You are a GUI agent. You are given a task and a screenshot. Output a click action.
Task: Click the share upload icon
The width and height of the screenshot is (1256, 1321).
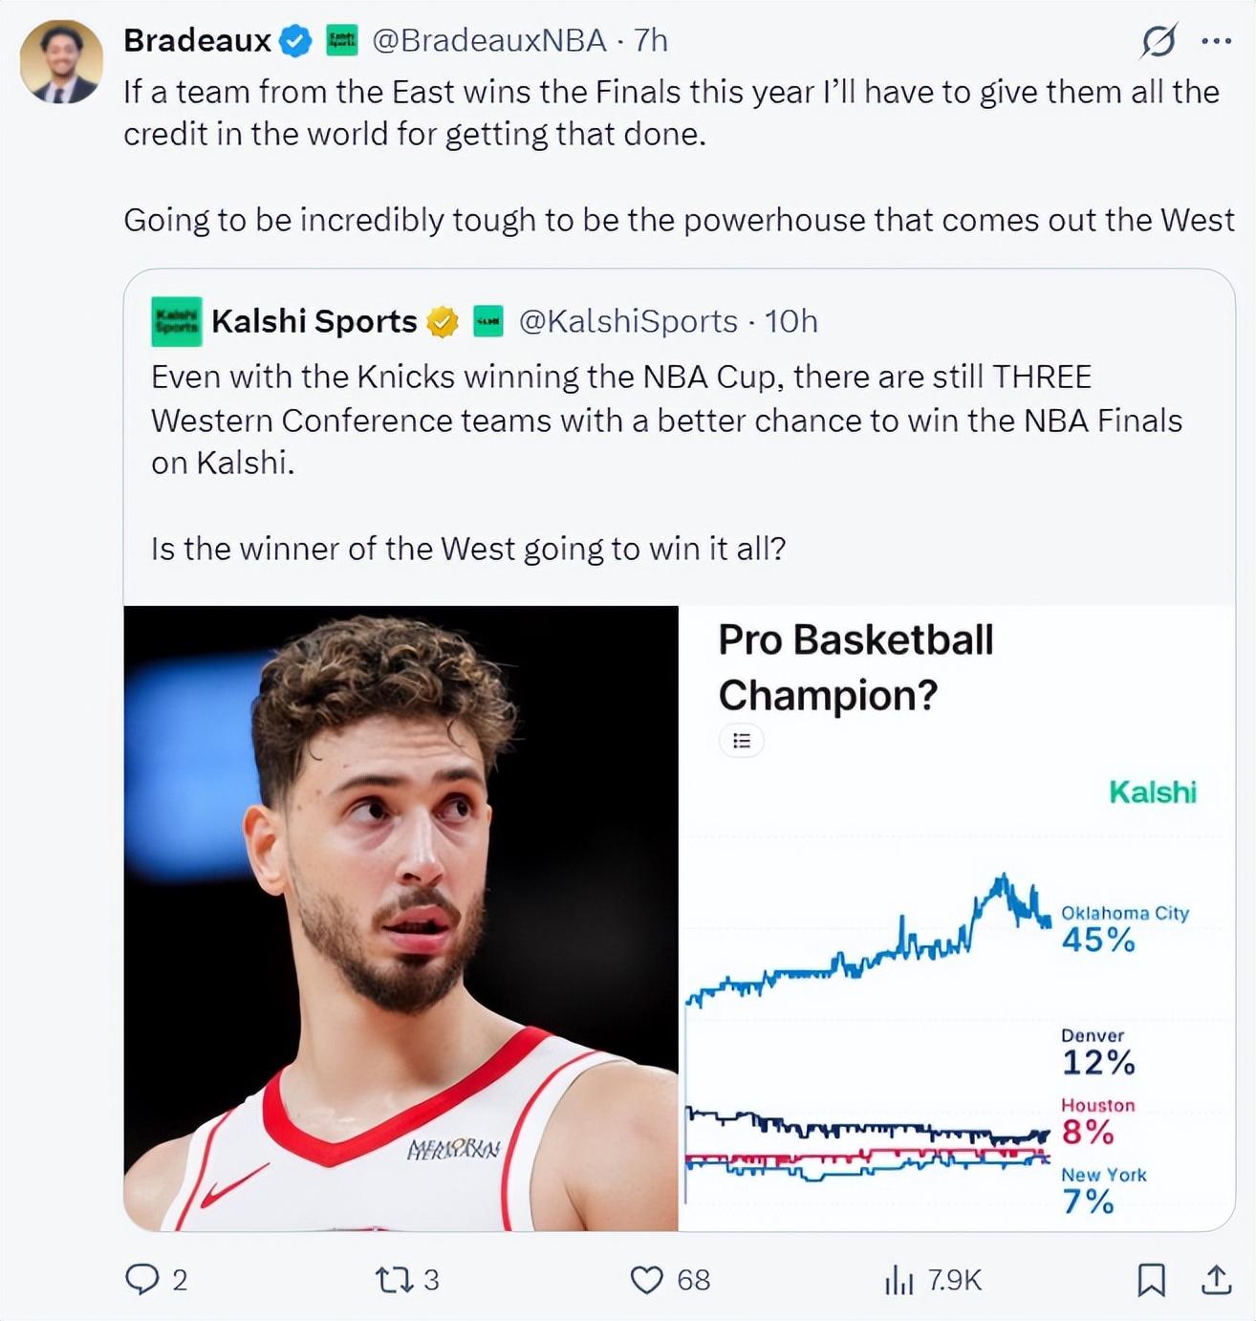1216,1279
